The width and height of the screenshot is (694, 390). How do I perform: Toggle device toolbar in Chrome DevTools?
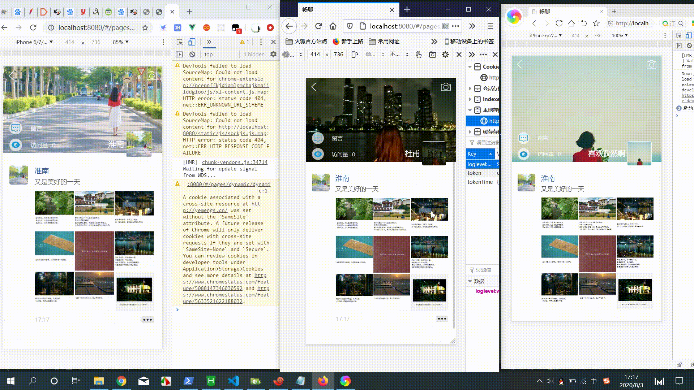tap(192, 42)
